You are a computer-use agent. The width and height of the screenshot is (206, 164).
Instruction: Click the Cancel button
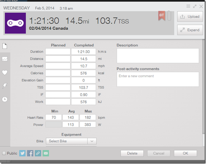[159, 153]
